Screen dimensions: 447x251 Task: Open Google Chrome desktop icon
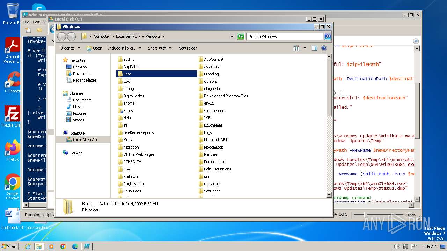coord(12,187)
